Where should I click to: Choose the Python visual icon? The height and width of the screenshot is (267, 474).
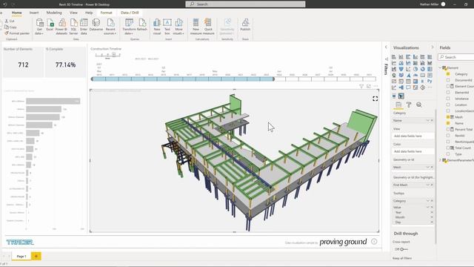tap(430, 81)
